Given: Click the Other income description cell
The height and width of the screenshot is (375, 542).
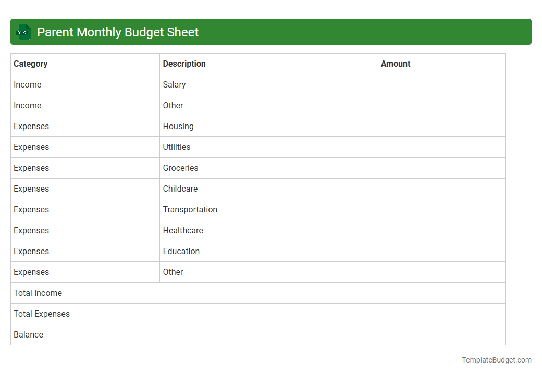Looking at the screenshot, I should coord(173,105).
